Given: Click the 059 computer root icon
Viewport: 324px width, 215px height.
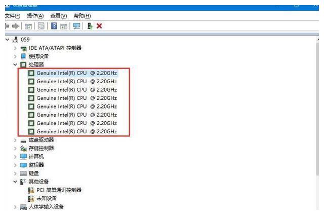Looking at the screenshot, I should coord(15,40).
